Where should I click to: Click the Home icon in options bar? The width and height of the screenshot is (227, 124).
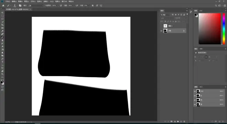(x=3, y=6)
